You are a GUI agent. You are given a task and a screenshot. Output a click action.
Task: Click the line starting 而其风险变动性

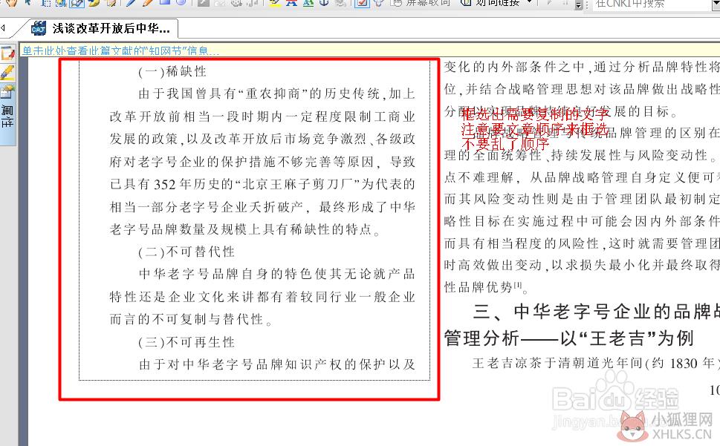pyautogui.click(x=582, y=199)
